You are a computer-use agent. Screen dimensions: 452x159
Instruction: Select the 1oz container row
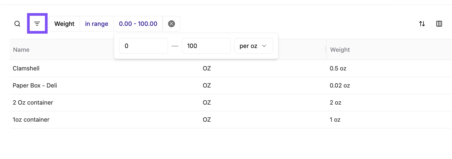31,120
